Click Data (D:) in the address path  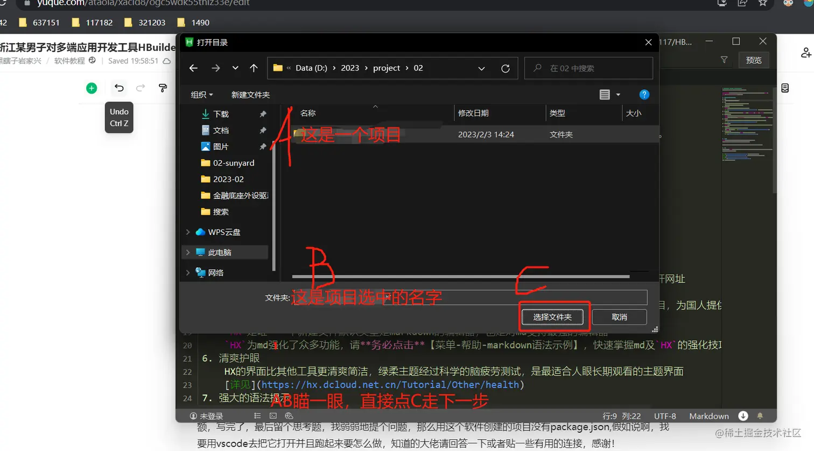[311, 68]
